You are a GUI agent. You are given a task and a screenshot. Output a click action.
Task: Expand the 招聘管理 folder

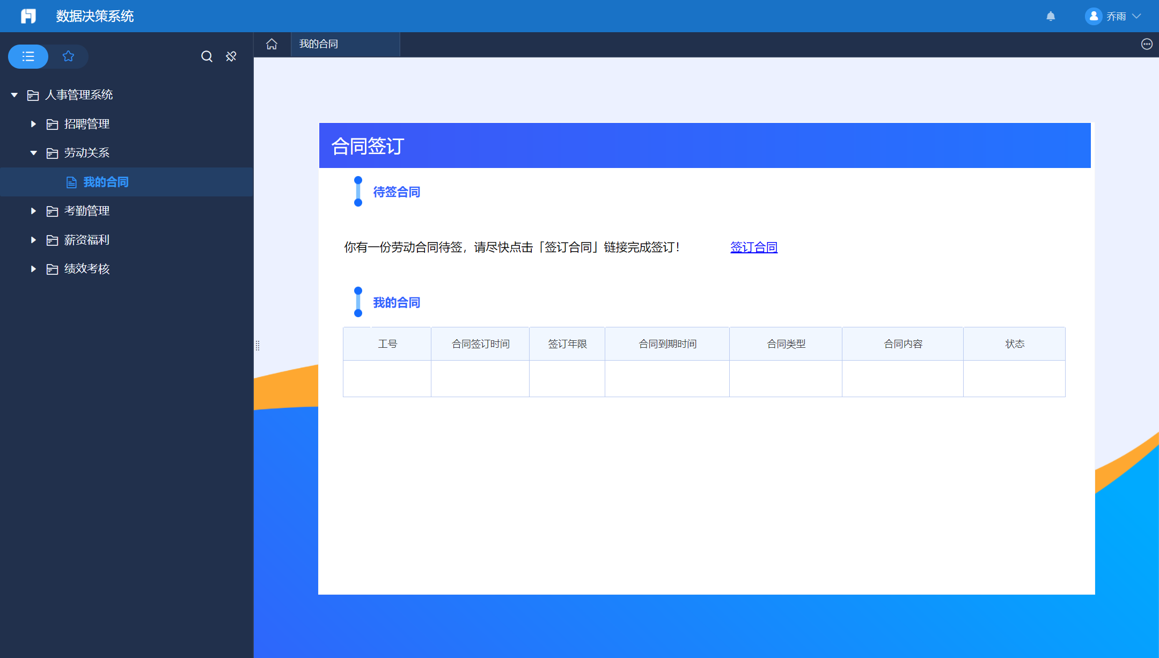33,124
